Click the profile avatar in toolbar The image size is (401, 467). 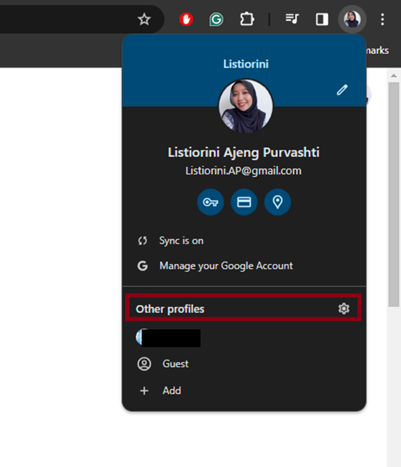point(352,20)
